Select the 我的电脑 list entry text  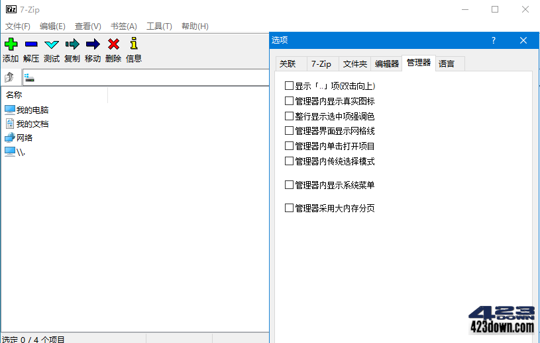pos(32,110)
